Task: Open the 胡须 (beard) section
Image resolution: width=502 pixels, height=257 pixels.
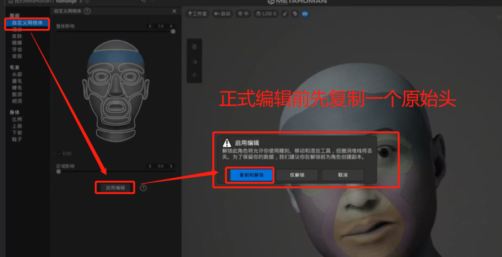Action: point(17,101)
